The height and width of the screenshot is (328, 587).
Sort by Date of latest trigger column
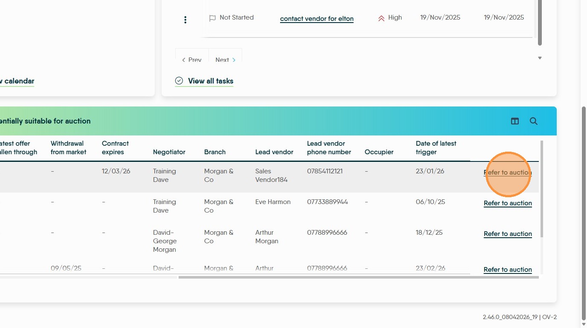coord(436,148)
